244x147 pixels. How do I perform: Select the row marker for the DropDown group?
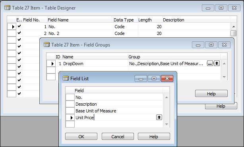click(51, 64)
